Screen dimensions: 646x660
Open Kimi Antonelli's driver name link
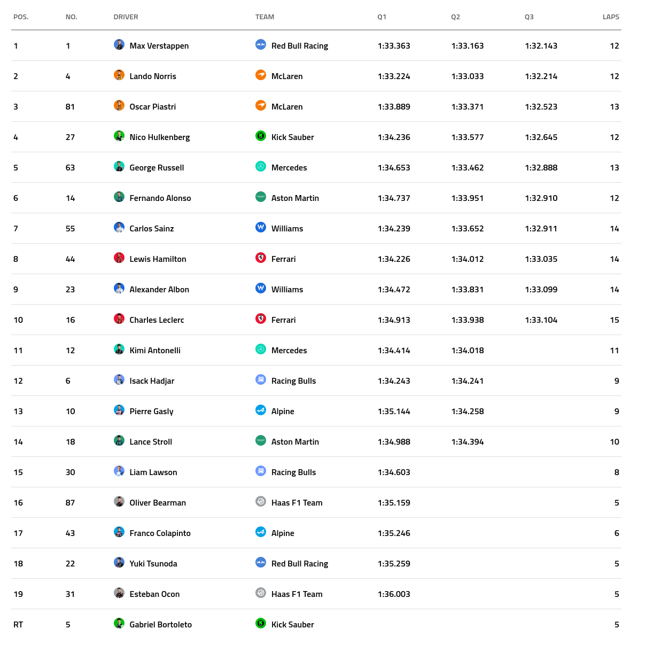pyautogui.click(x=155, y=351)
